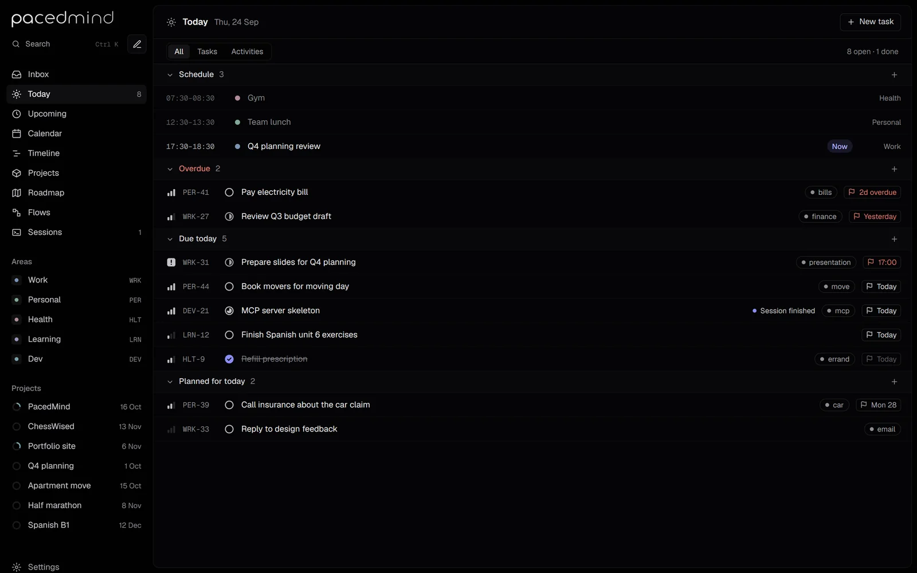Open Sessions via its terminal icon

point(17,232)
